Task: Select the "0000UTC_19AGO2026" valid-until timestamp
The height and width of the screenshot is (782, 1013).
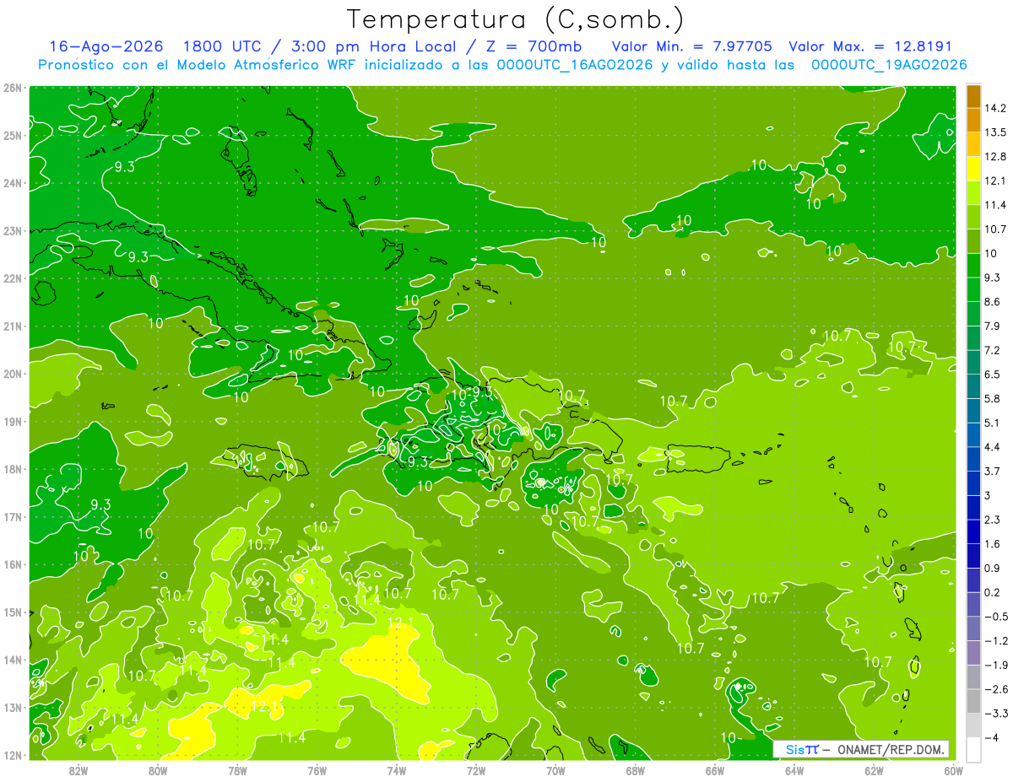Action: [889, 65]
